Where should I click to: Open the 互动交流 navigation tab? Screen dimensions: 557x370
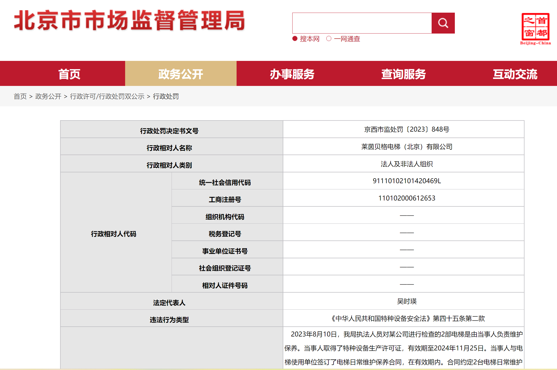coord(515,74)
